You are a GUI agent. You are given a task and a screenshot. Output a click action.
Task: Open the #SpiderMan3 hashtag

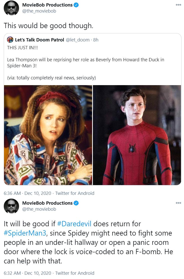tap(25, 233)
